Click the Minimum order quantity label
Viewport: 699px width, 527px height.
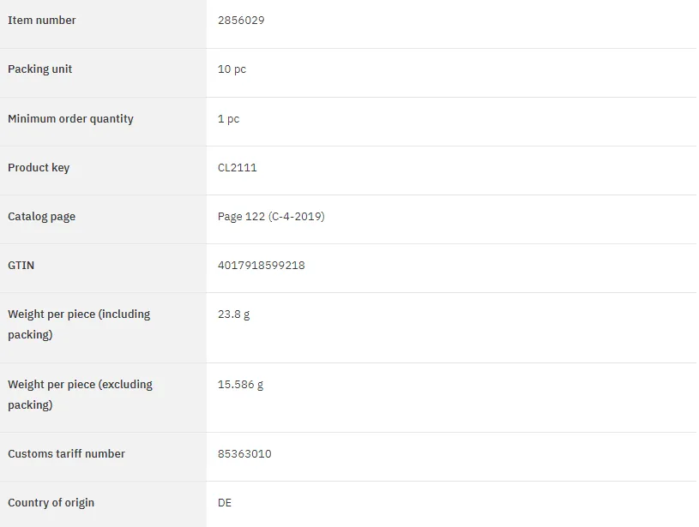(70, 118)
